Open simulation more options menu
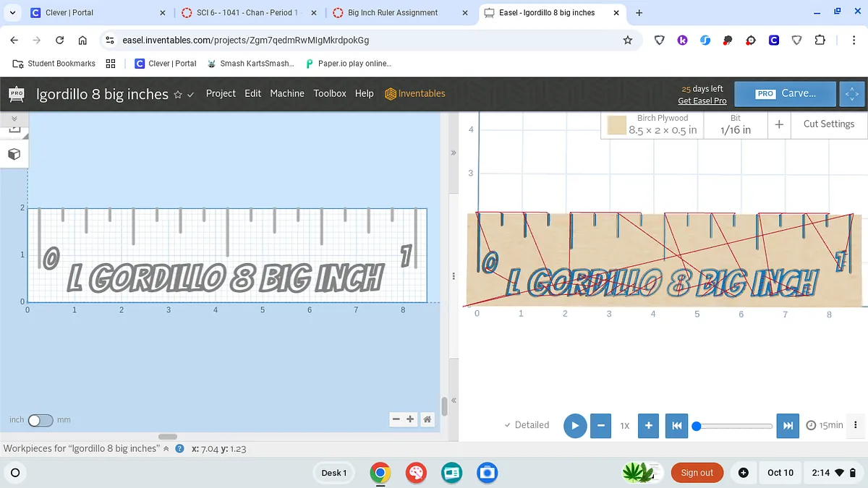This screenshot has height=488, width=868. 856,425
